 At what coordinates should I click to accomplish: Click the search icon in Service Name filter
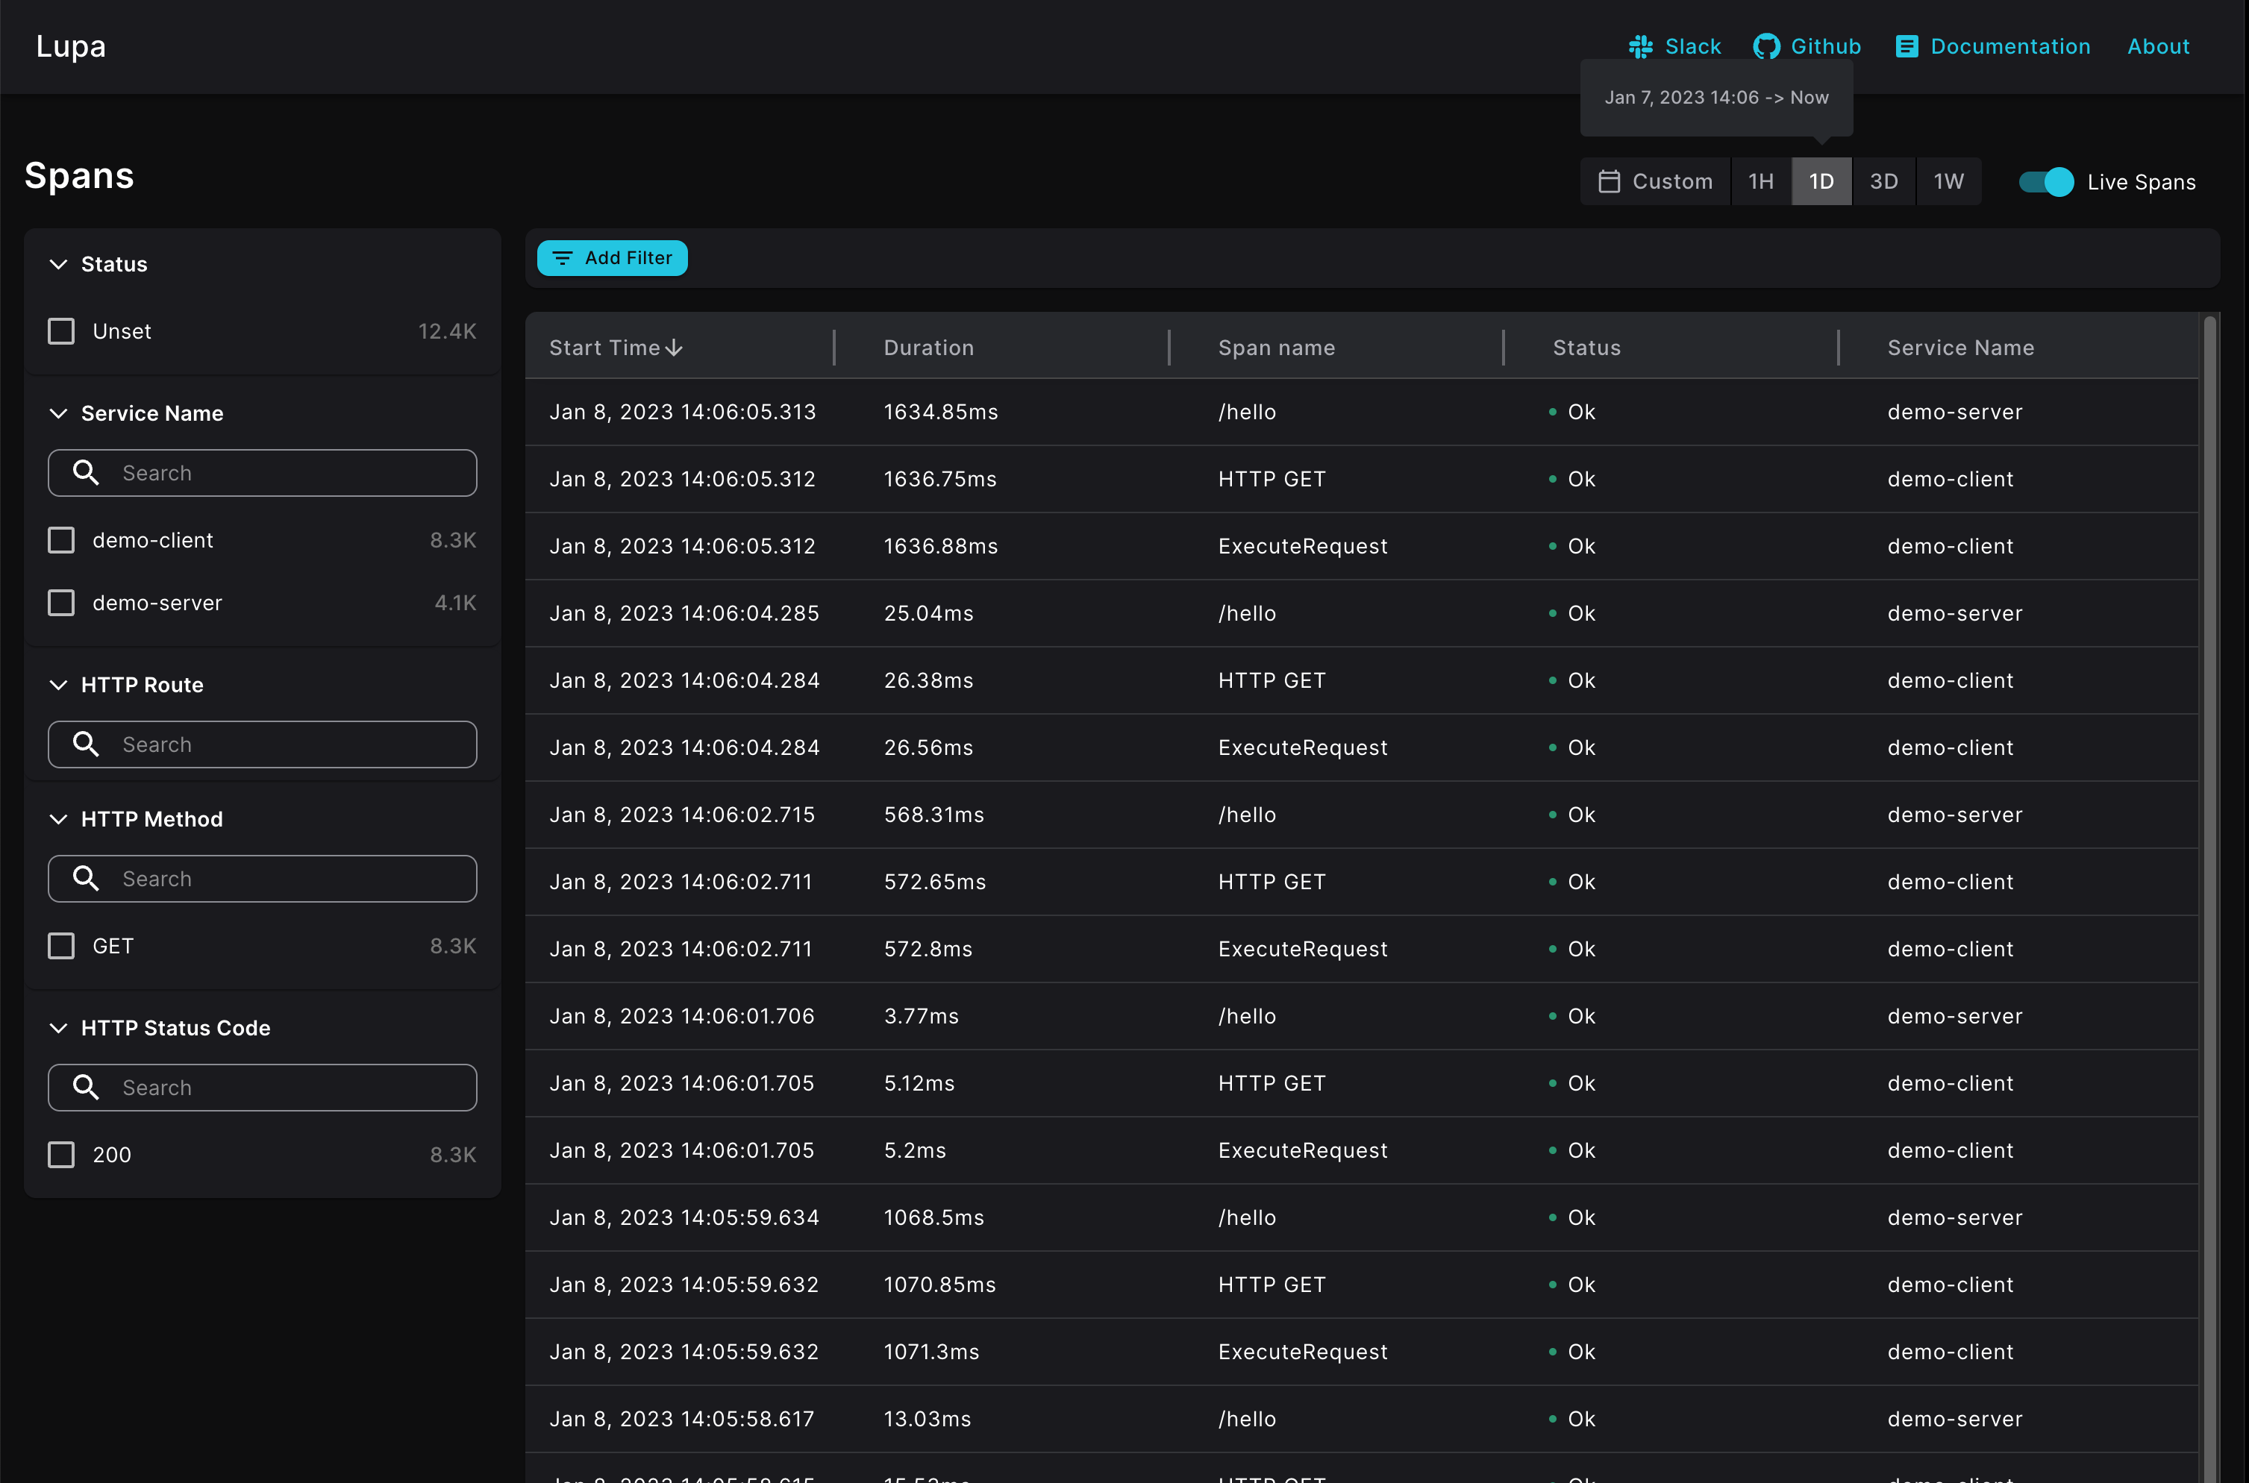[x=86, y=473]
